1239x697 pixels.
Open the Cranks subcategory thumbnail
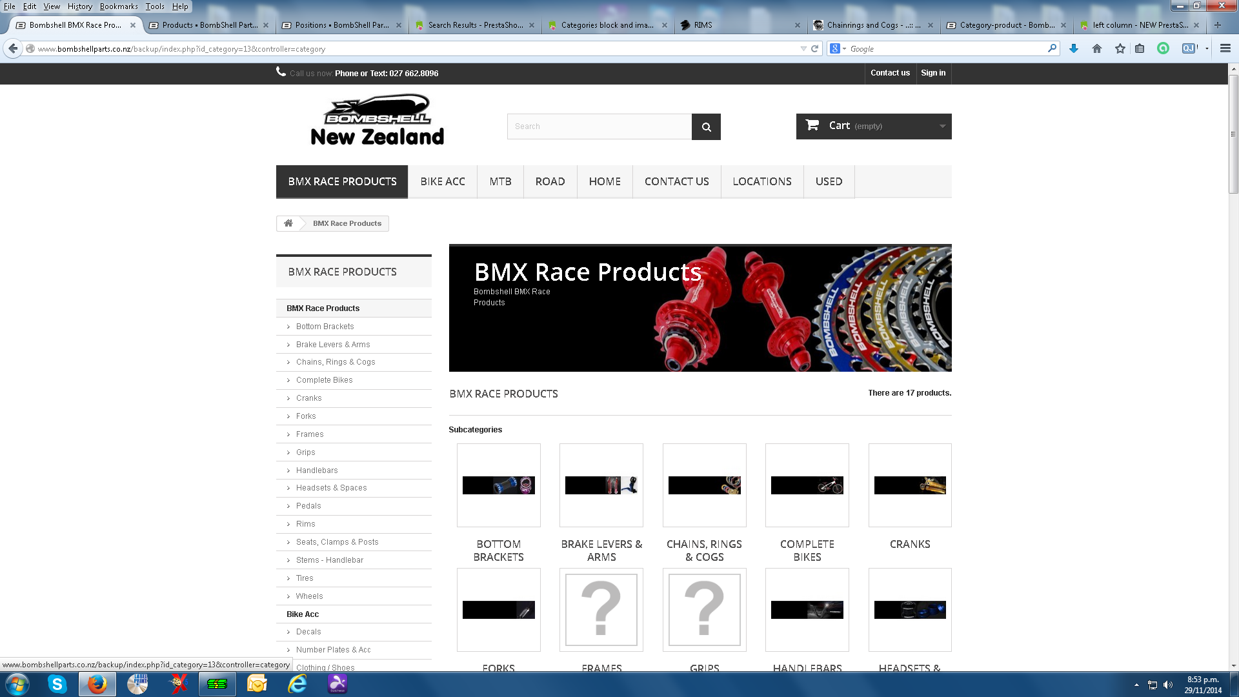tap(910, 485)
